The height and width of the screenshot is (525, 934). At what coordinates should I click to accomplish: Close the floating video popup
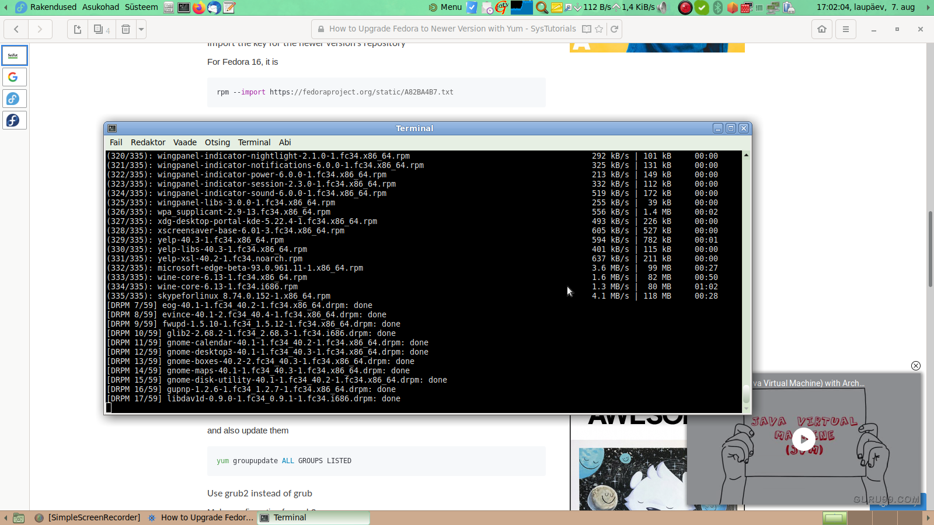[916, 366]
